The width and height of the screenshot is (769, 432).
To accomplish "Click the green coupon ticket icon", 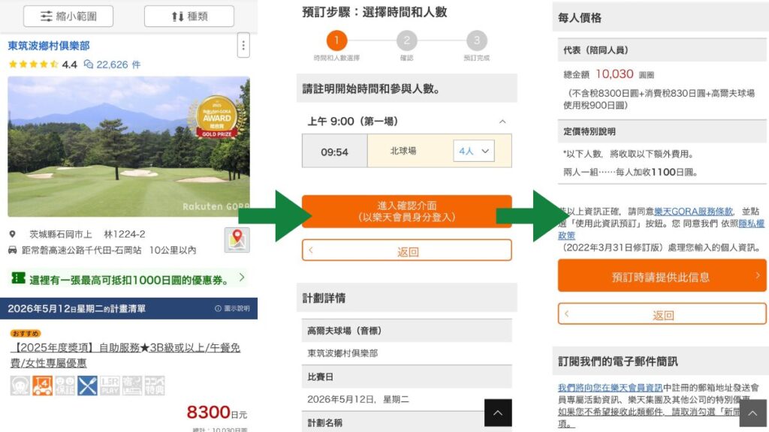I will 18,278.
